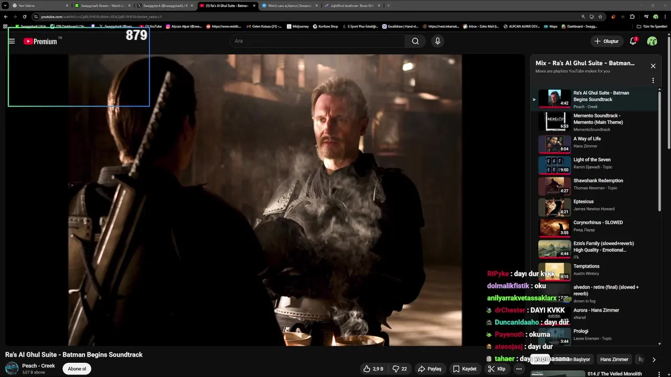Image resolution: width=671 pixels, height=377 pixels.
Task: Open Chrome media control icon
Action: (x=646, y=17)
